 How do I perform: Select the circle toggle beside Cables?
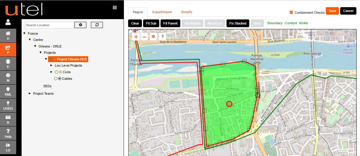55,79
